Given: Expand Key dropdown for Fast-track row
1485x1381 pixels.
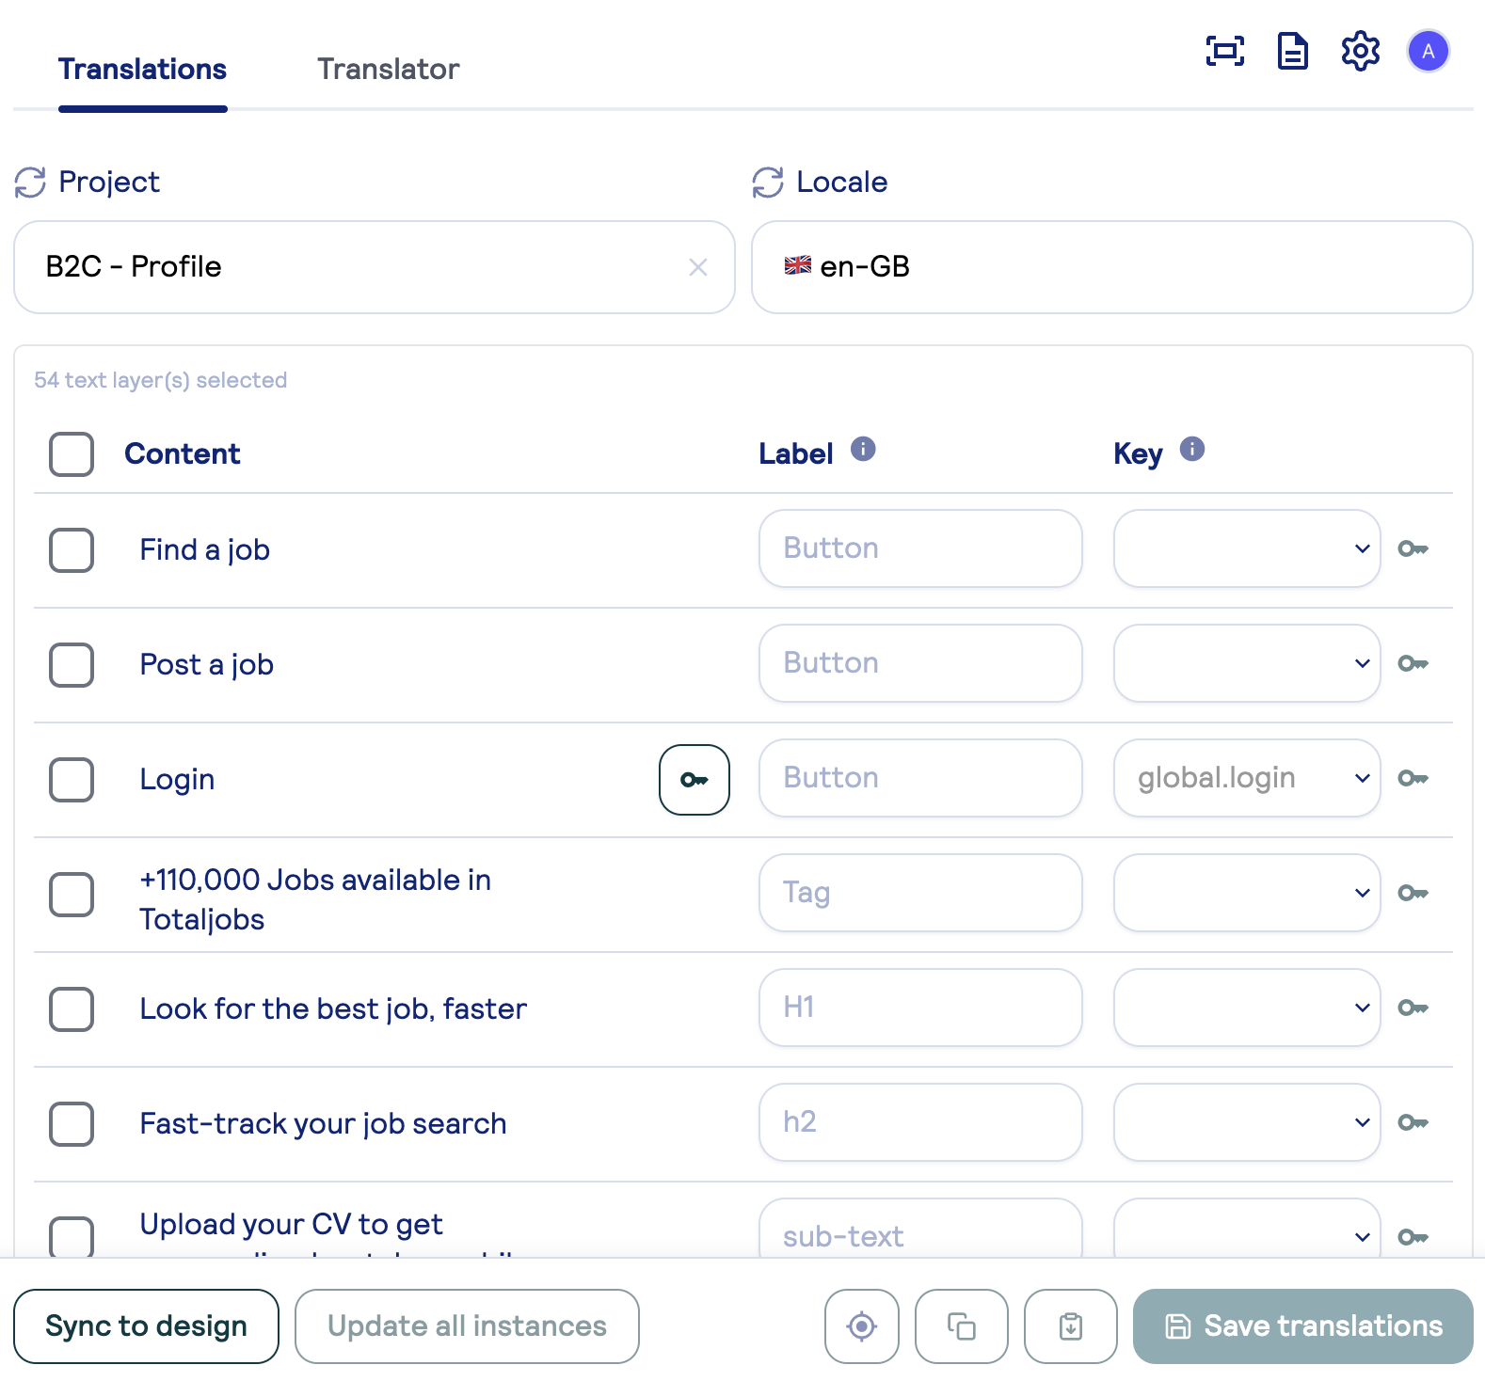Looking at the screenshot, I should point(1247,1122).
